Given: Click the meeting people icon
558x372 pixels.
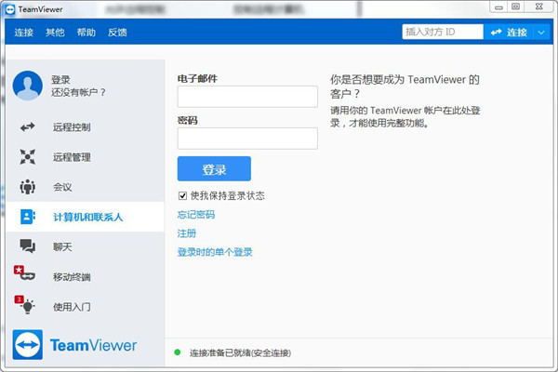Looking at the screenshot, I should [27, 187].
